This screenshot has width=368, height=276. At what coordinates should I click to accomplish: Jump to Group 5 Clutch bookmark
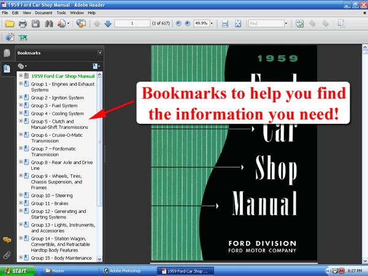tap(59, 125)
